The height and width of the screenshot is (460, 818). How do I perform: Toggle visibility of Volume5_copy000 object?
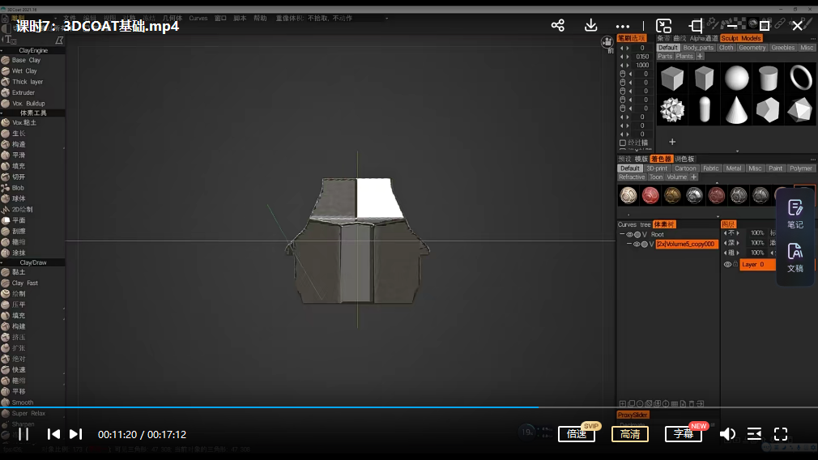[x=637, y=244]
